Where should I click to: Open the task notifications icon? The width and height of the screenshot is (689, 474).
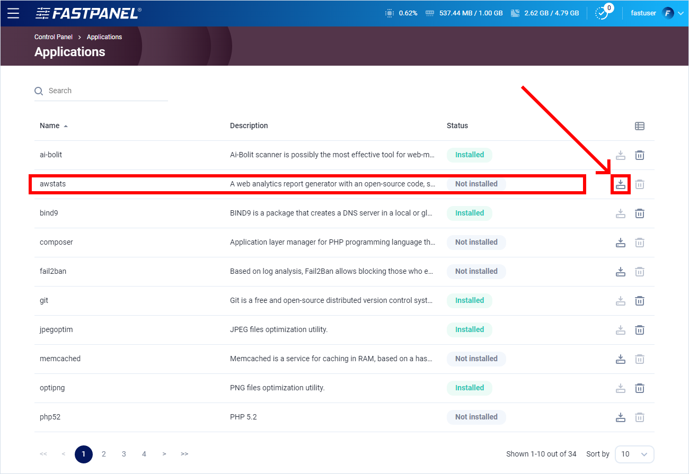[x=603, y=13]
